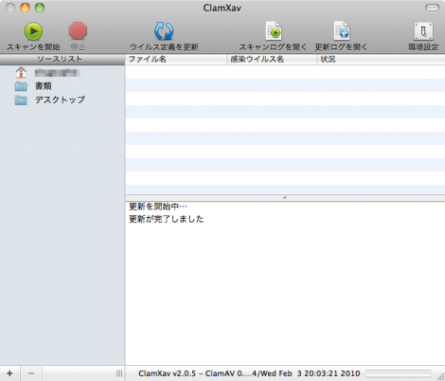The height and width of the screenshot is (381, 445).
Task: Add a source with the plus button
Action: (x=9, y=373)
